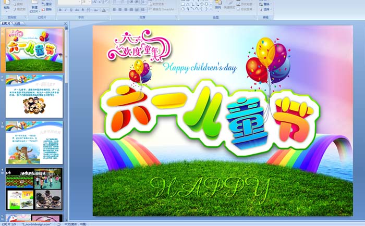
Task: Click the HAPPY text on the grass
Action: tap(211, 190)
